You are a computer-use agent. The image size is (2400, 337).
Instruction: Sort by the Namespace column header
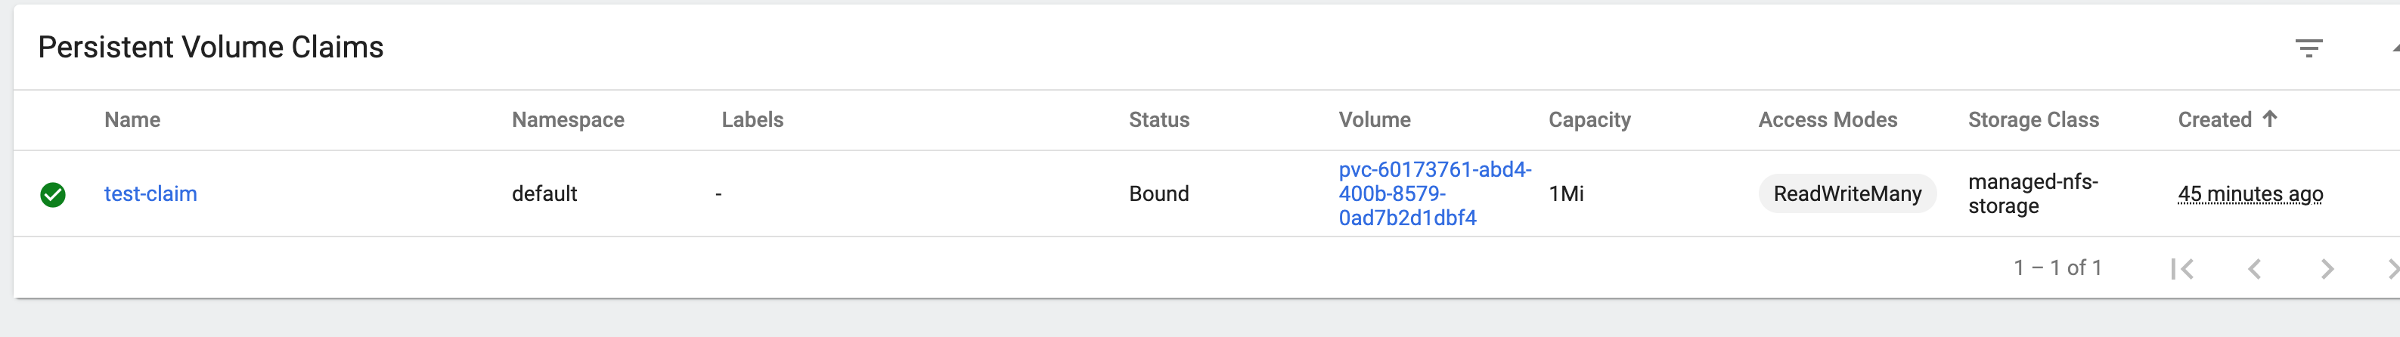point(569,120)
